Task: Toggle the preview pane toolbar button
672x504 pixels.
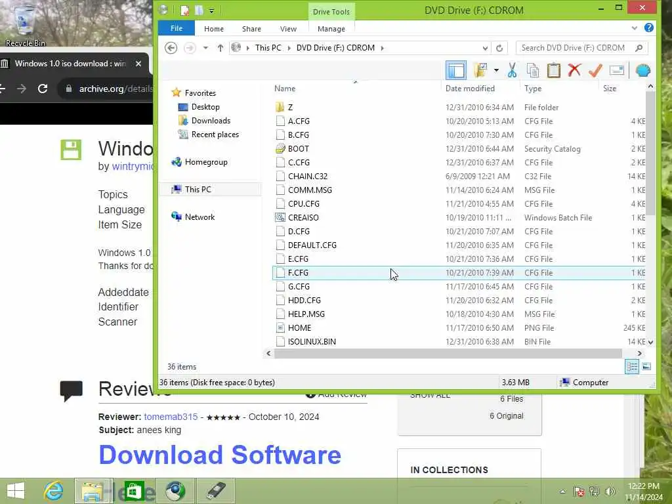Action: (x=456, y=70)
